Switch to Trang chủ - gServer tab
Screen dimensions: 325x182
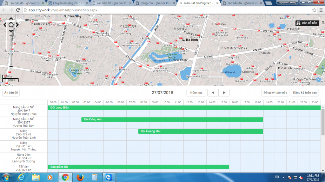[155, 3]
